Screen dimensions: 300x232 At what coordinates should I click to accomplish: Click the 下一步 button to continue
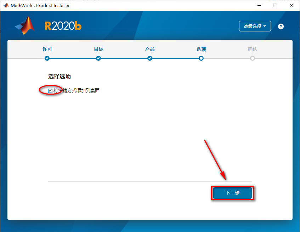pos(232,193)
